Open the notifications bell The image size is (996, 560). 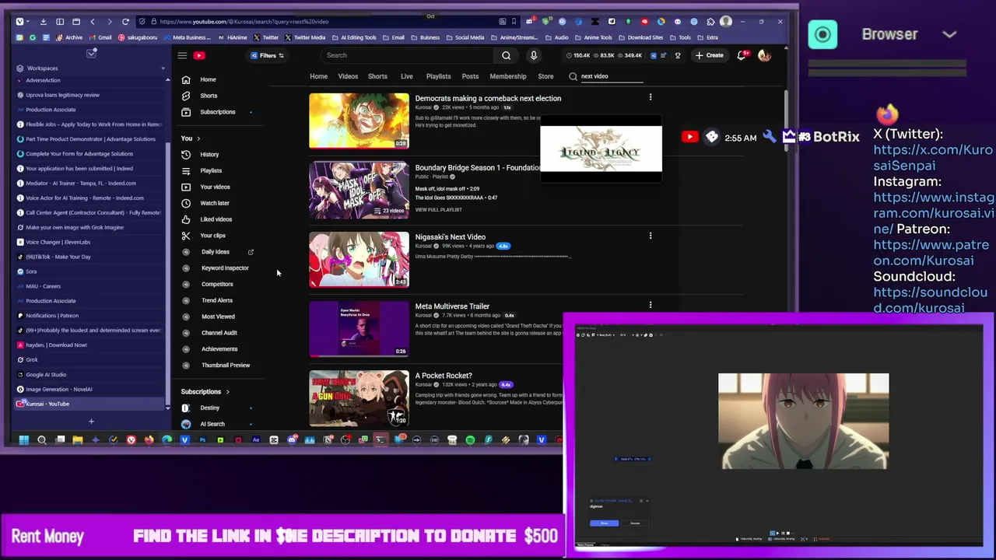[x=742, y=55]
